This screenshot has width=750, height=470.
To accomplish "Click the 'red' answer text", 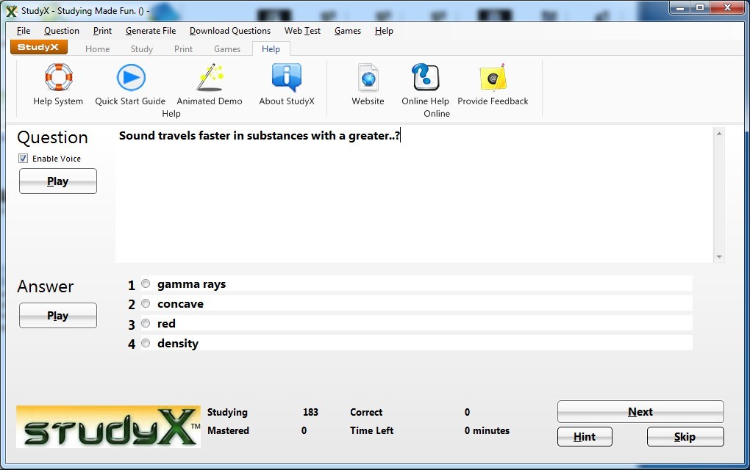I will (x=166, y=324).
